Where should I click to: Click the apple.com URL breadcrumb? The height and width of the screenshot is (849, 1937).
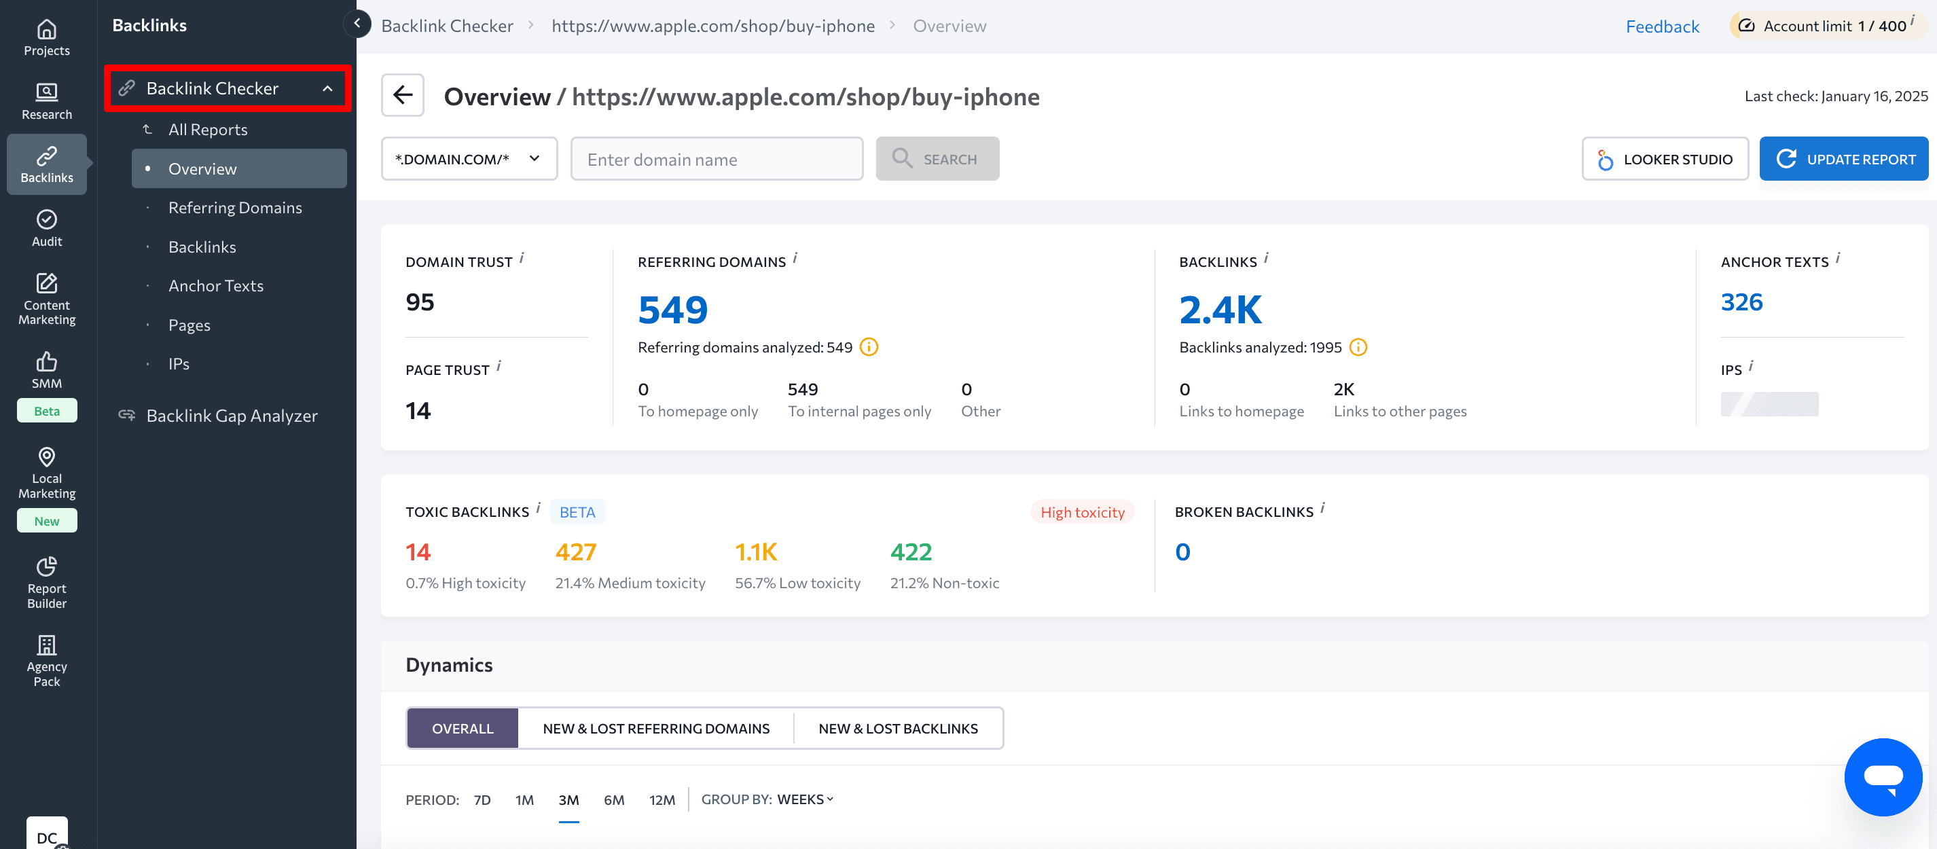coord(713,26)
